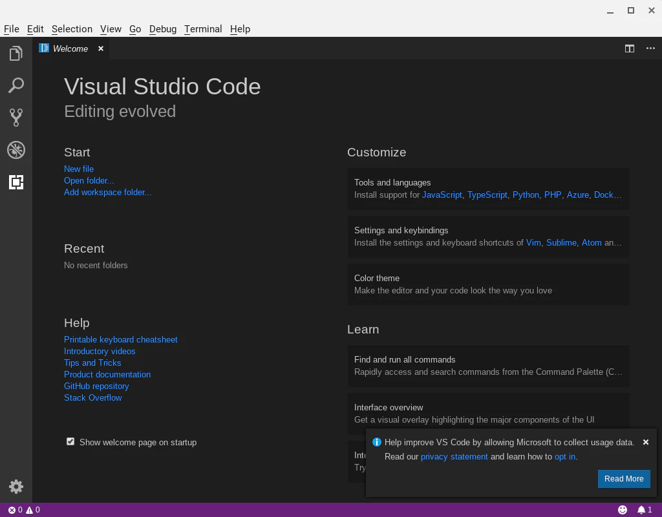Viewport: 662px width, 517px height.
Task: Click the Python support link
Action: coord(526,195)
